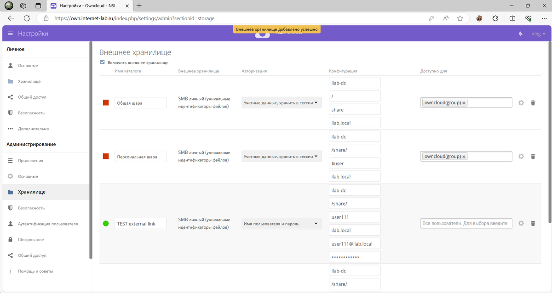Open authorization dropdown for Общая шара
Screen dimensions: 552x293
point(282,103)
